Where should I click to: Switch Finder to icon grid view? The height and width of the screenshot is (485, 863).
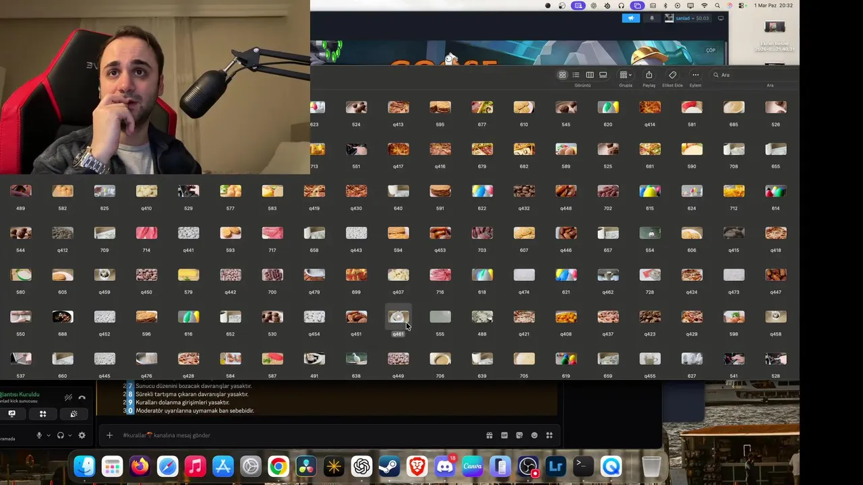[562, 75]
